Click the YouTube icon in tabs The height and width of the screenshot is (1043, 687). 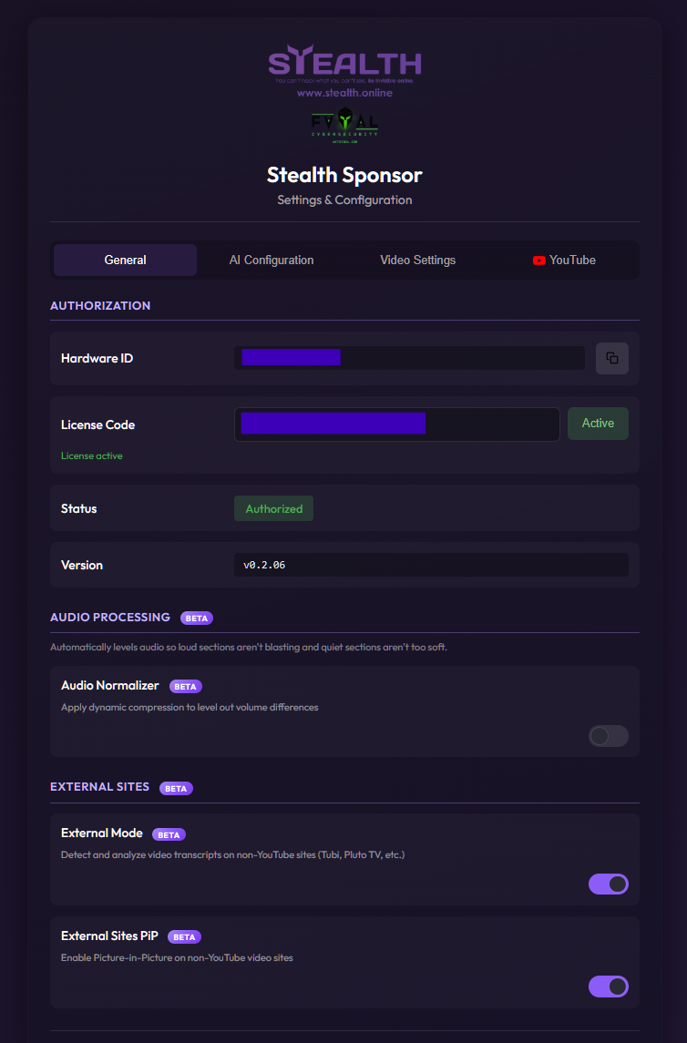539,261
